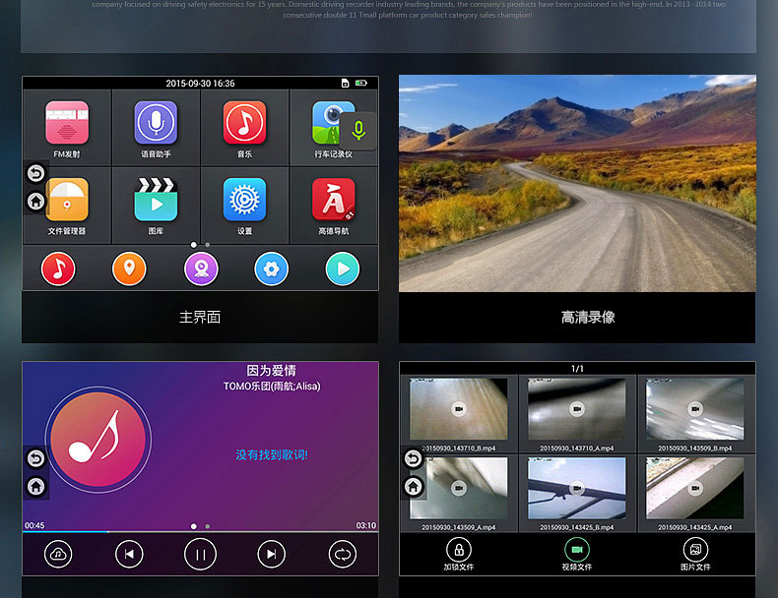Skip to the next track
The width and height of the screenshot is (778, 598).
[x=272, y=554]
